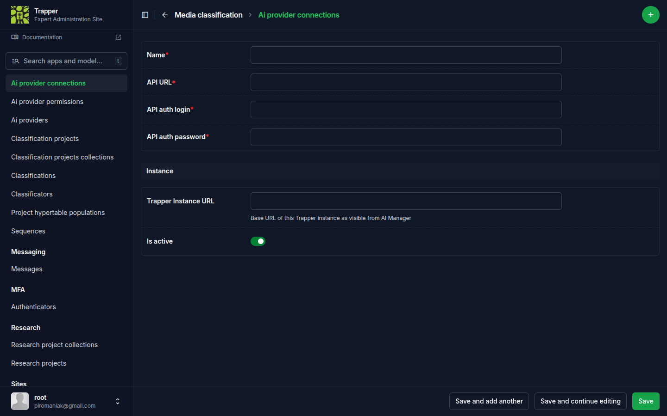Open Ai provider connections breadcrumb
Viewport: 667px width, 416px height.
(x=299, y=15)
